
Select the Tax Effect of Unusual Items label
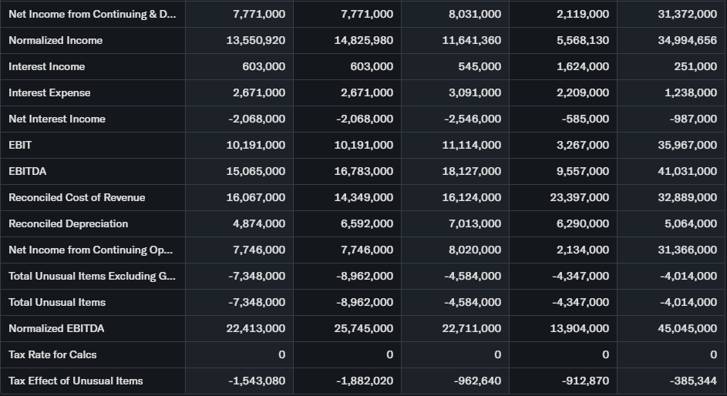[76, 381]
